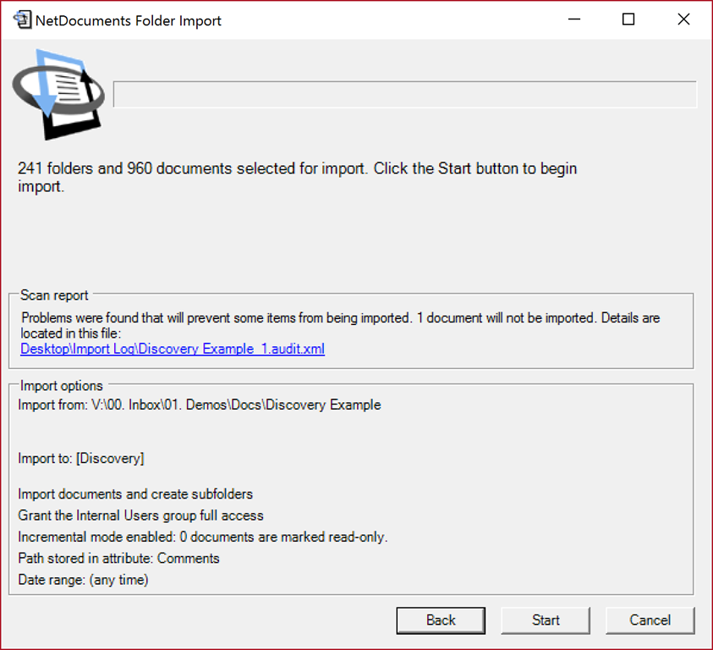Select the 241 folders and 960 documents message

[298, 177]
